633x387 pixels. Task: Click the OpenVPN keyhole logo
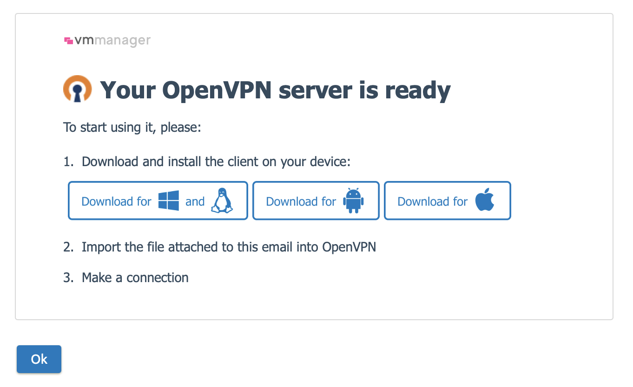tap(78, 89)
